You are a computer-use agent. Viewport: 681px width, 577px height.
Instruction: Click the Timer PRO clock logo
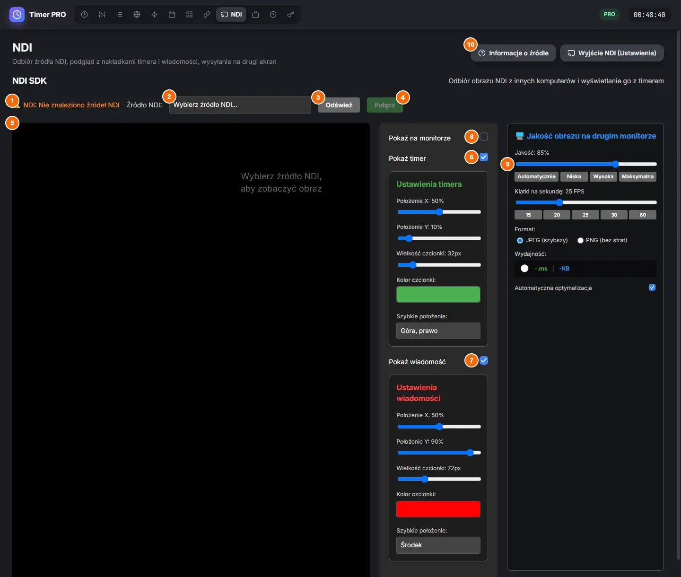(17, 15)
